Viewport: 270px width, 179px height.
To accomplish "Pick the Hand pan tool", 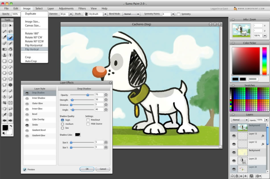I will 4,109.
